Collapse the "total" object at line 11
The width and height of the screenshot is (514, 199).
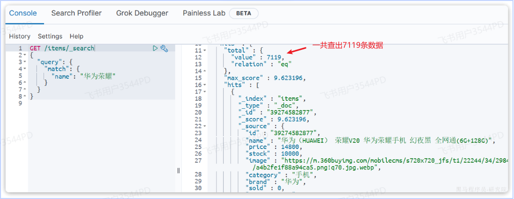205,50
